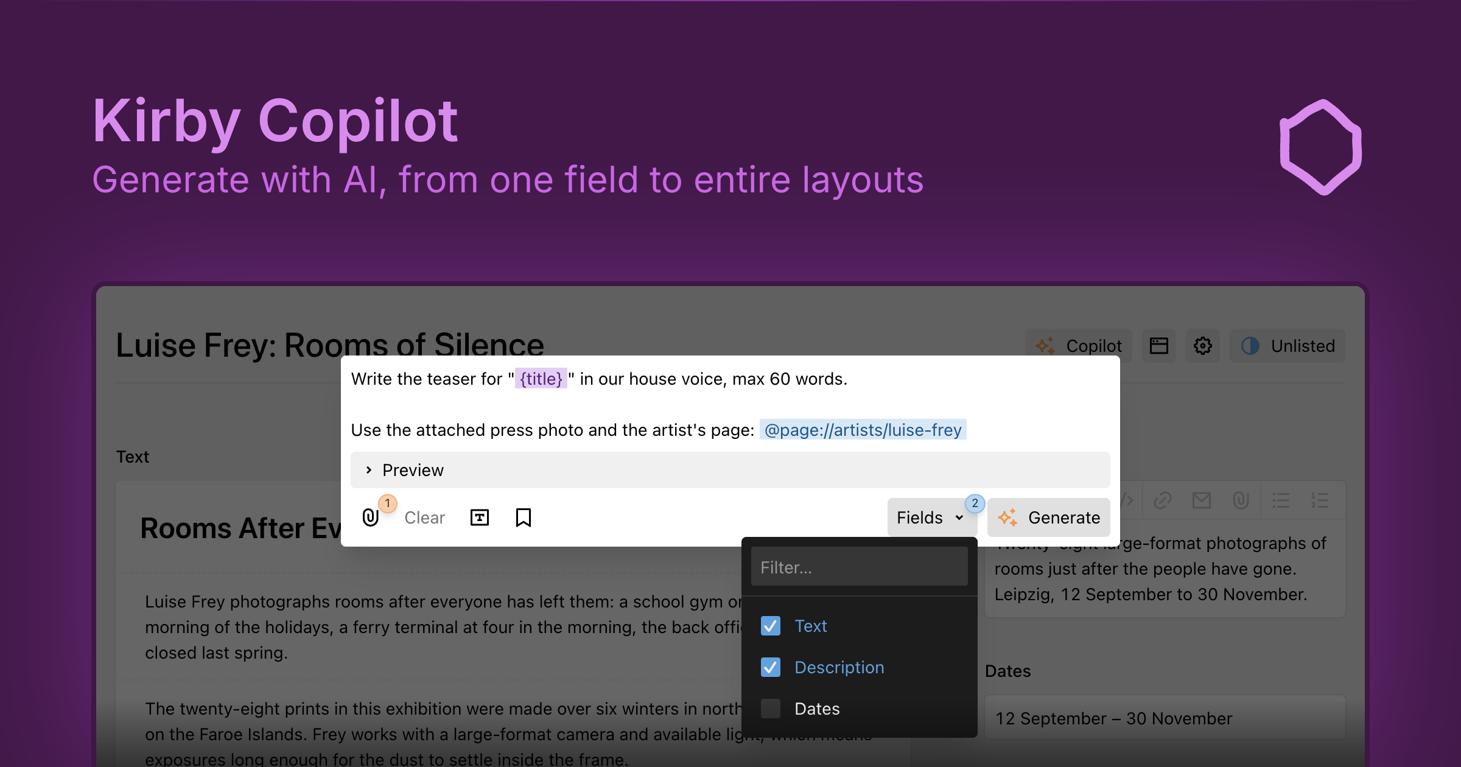Uncheck the Text checkbox in the fields list

tap(771, 626)
